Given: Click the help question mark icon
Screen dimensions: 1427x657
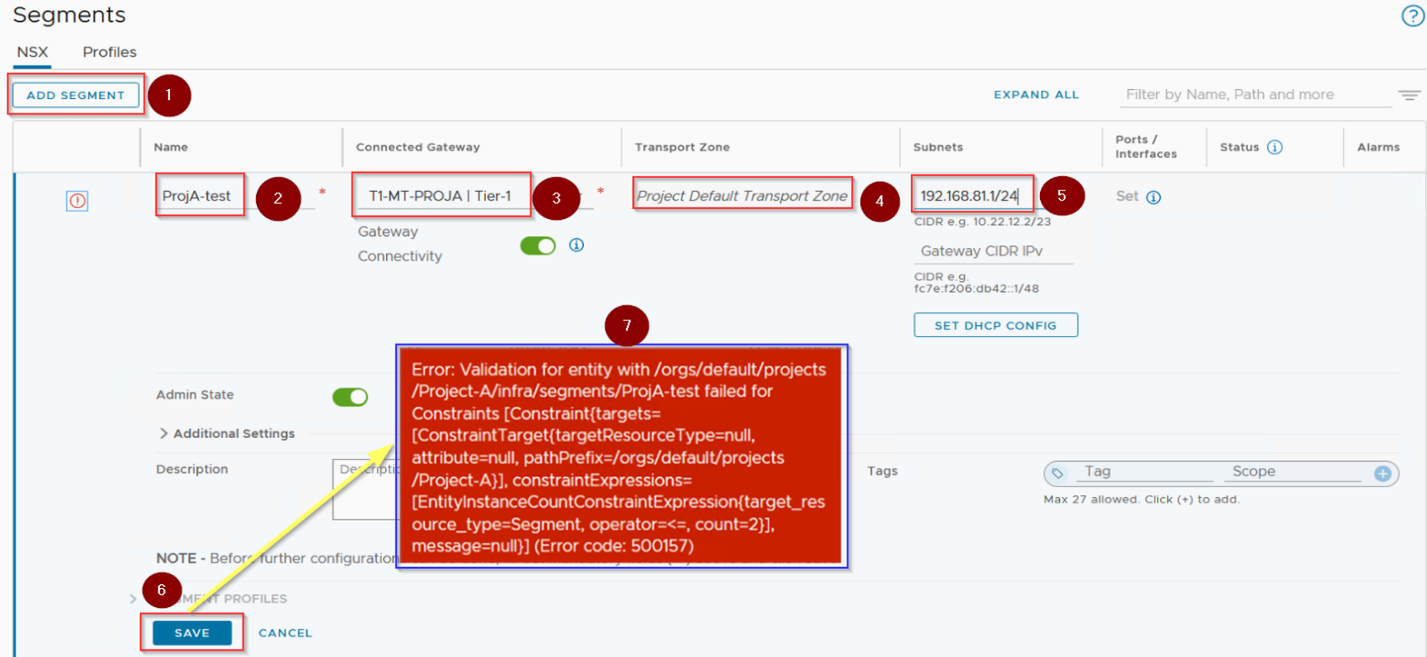Looking at the screenshot, I should click(x=1412, y=15).
